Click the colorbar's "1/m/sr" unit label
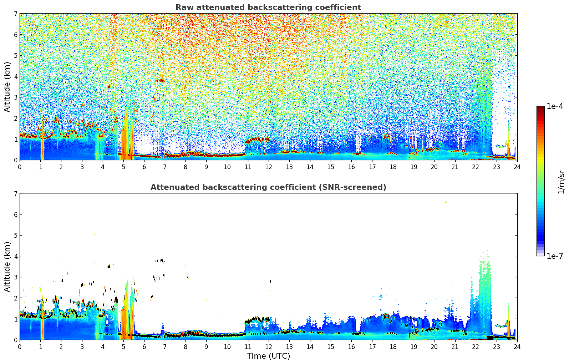The image size is (569, 364). tap(561, 181)
